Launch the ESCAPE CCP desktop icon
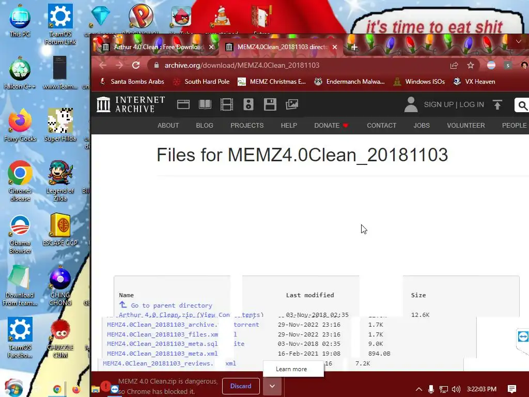Screen dimensions: 529x397 coord(60,230)
